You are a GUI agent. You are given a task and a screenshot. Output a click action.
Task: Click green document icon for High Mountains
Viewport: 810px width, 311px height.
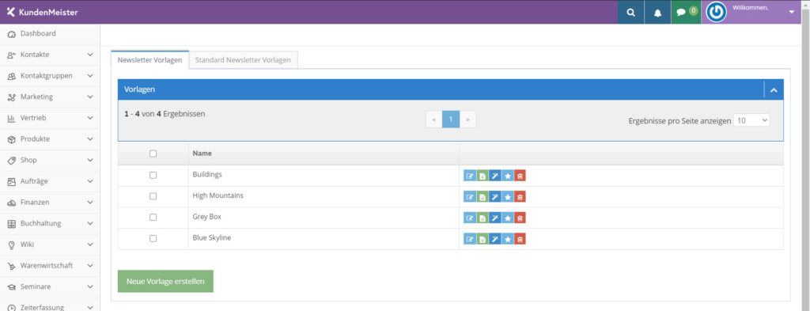(x=482, y=197)
